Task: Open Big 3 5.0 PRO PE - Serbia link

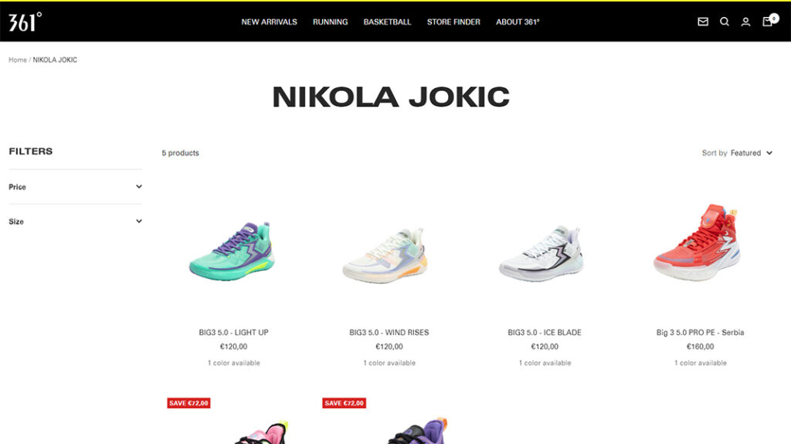Action: [x=700, y=333]
